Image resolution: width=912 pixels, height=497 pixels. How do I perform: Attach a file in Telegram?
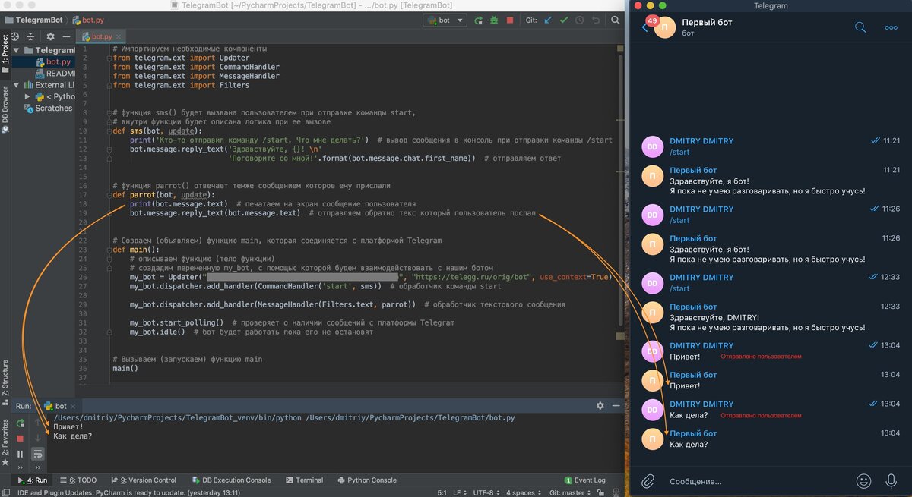[648, 480]
